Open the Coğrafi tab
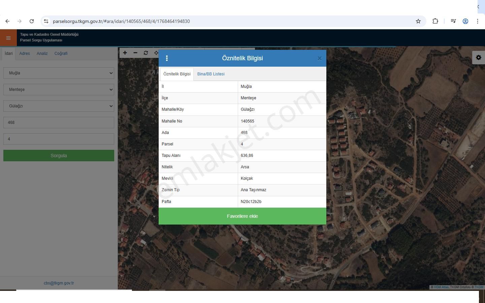The height and width of the screenshot is (303, 485). tap(61, 54)
